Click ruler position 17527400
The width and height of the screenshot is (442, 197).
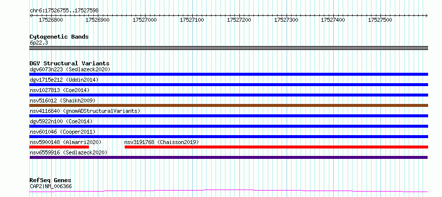pyautogui.click(x=333, y=20)
